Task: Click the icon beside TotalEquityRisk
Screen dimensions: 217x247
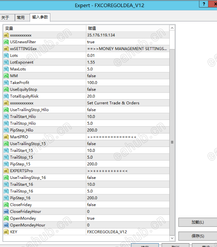Action: pyautogui.click(x=6, y=96)
